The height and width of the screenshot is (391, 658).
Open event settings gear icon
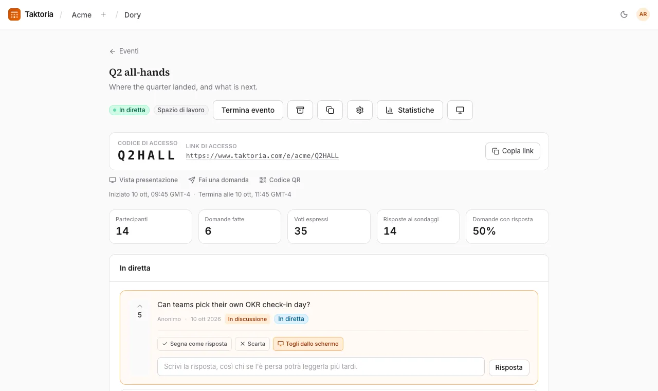(x=360, y=110)
